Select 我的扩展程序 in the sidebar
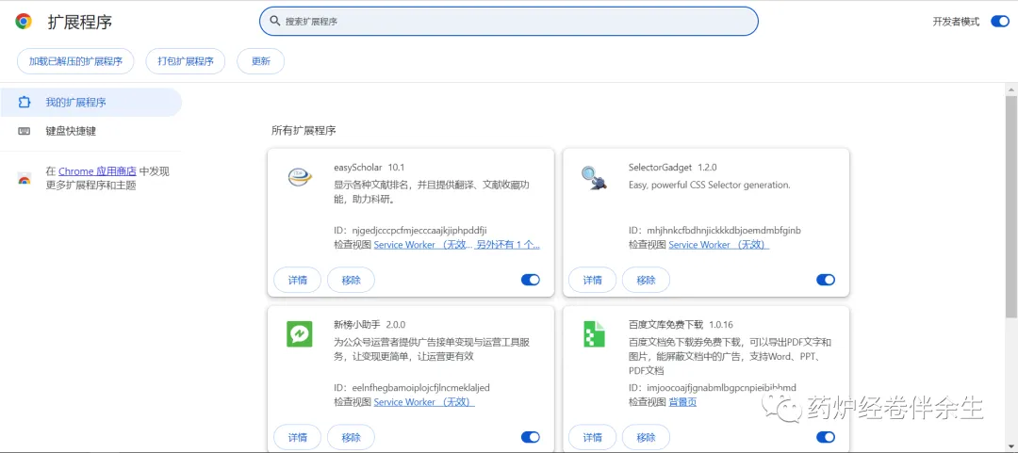Image resolution: width=1018 pixels, height=453 pixels. (x=90, y=103)
